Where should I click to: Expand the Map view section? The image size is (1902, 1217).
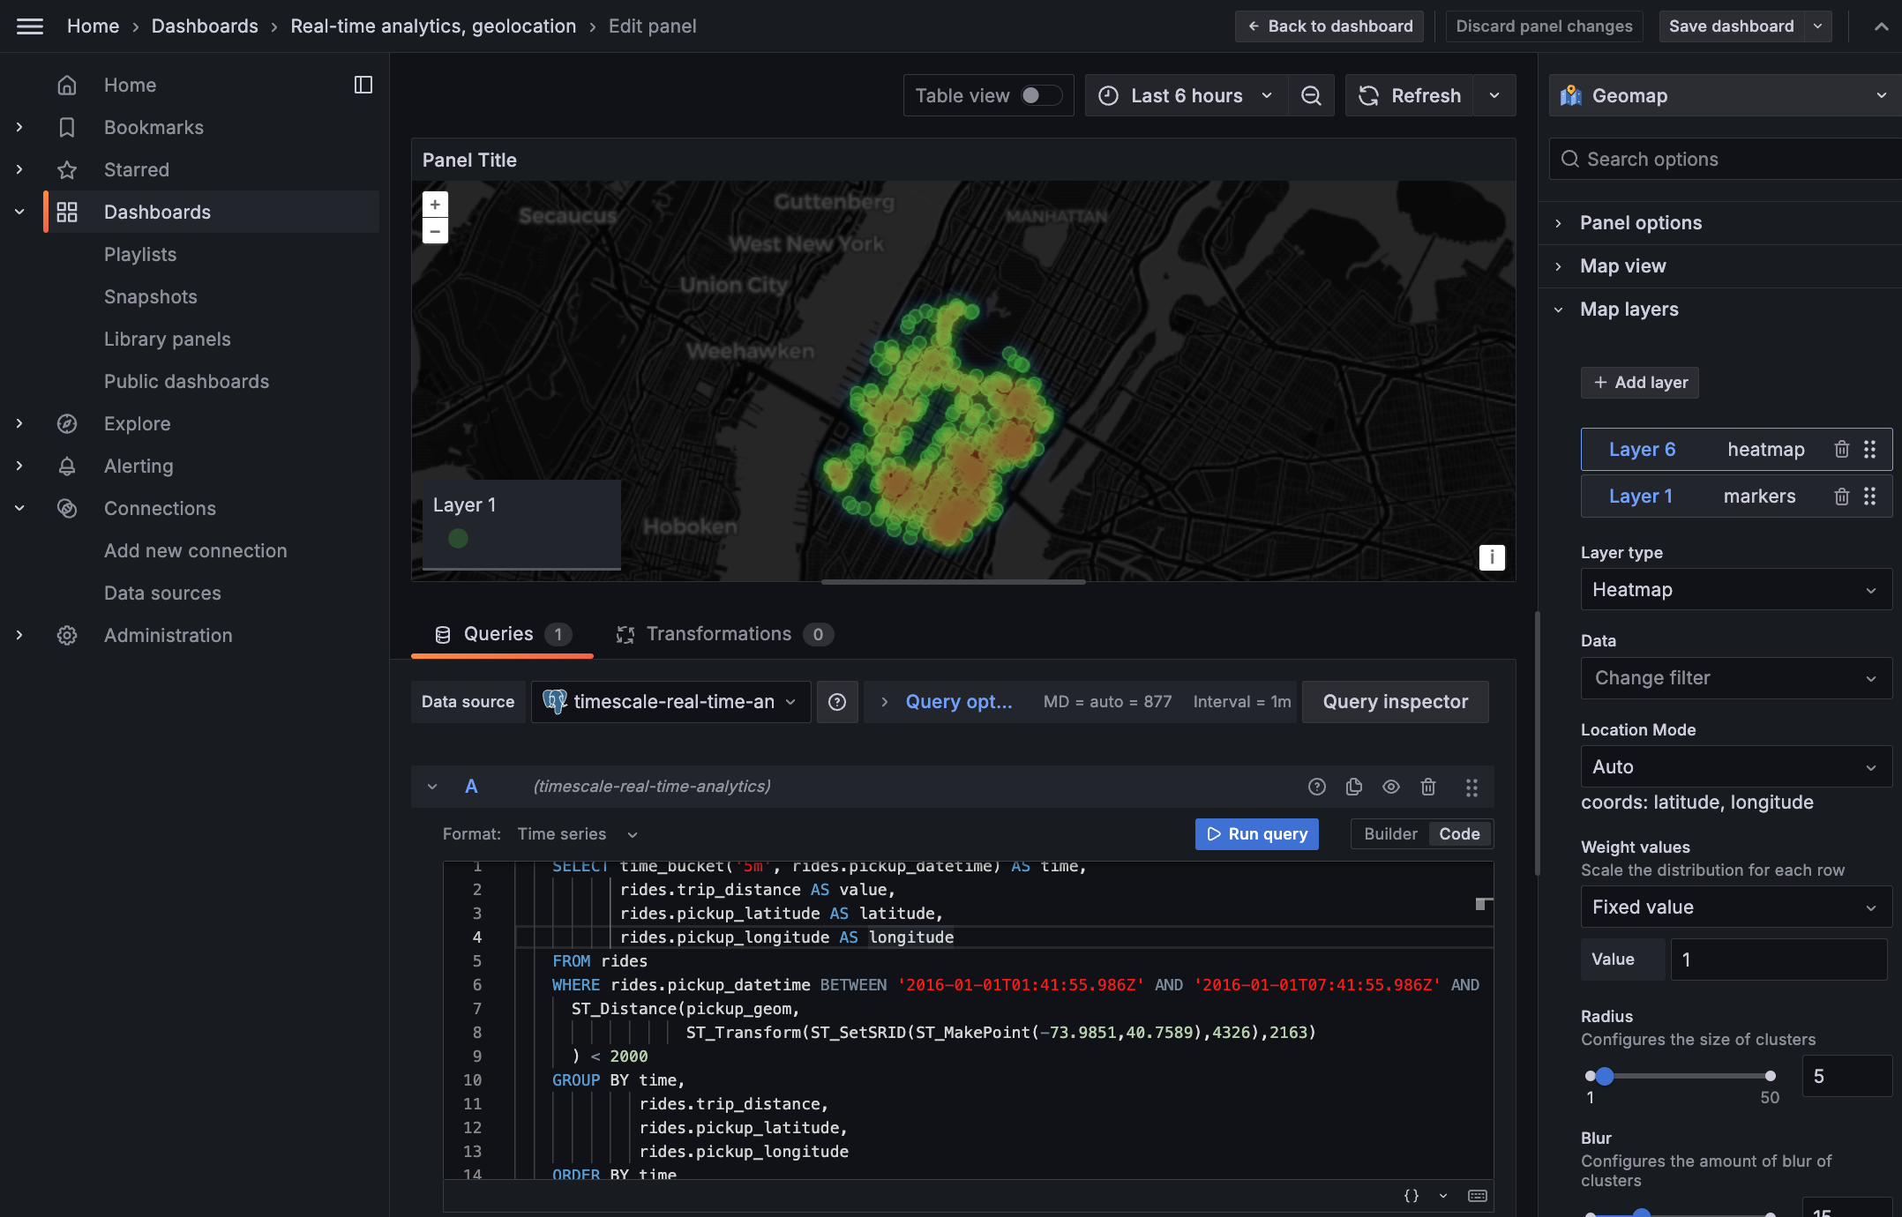[1622, 265]
